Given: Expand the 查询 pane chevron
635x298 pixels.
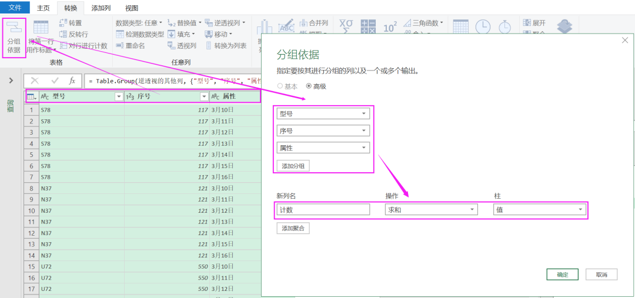Looking at the screenshot, I should coord(11,81).
